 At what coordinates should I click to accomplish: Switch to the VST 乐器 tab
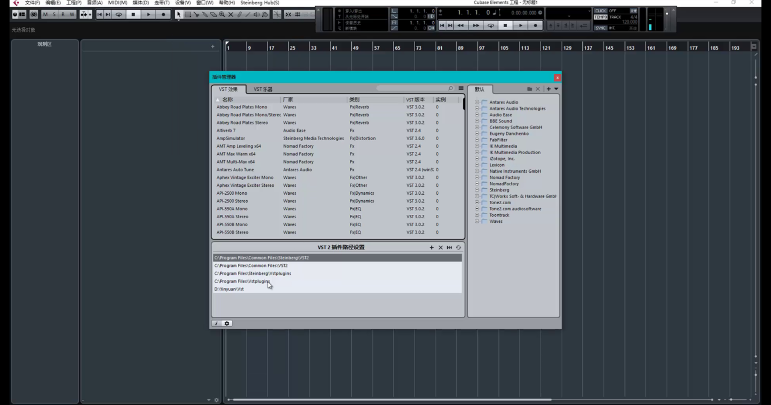[263, 89]
